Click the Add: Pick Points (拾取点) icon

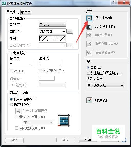coord(89,18)
